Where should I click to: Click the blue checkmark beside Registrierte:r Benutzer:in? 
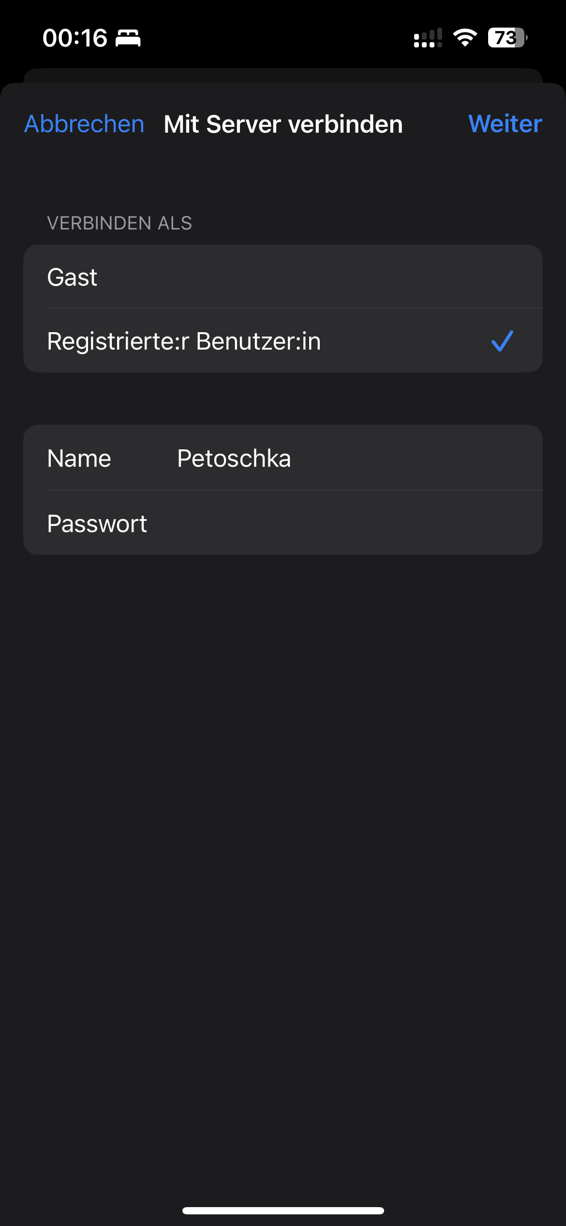pos(502,341)
